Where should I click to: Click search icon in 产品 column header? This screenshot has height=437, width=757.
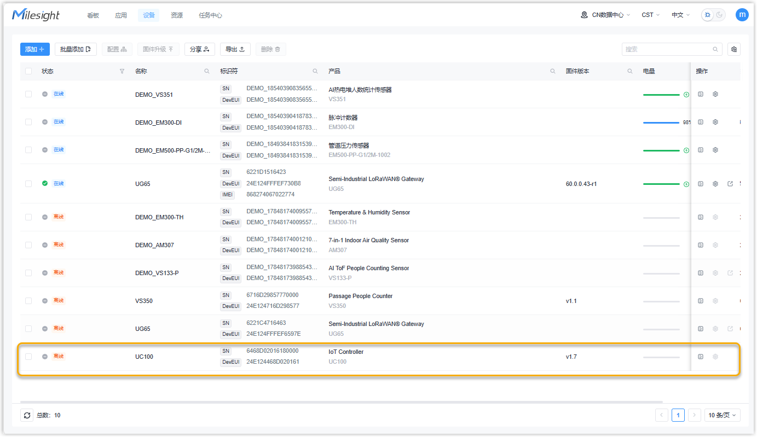click(553, 71)
